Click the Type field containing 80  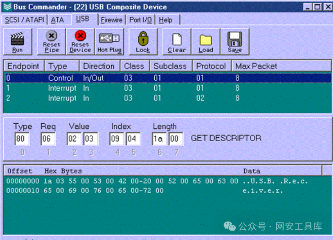coord(22,139)
